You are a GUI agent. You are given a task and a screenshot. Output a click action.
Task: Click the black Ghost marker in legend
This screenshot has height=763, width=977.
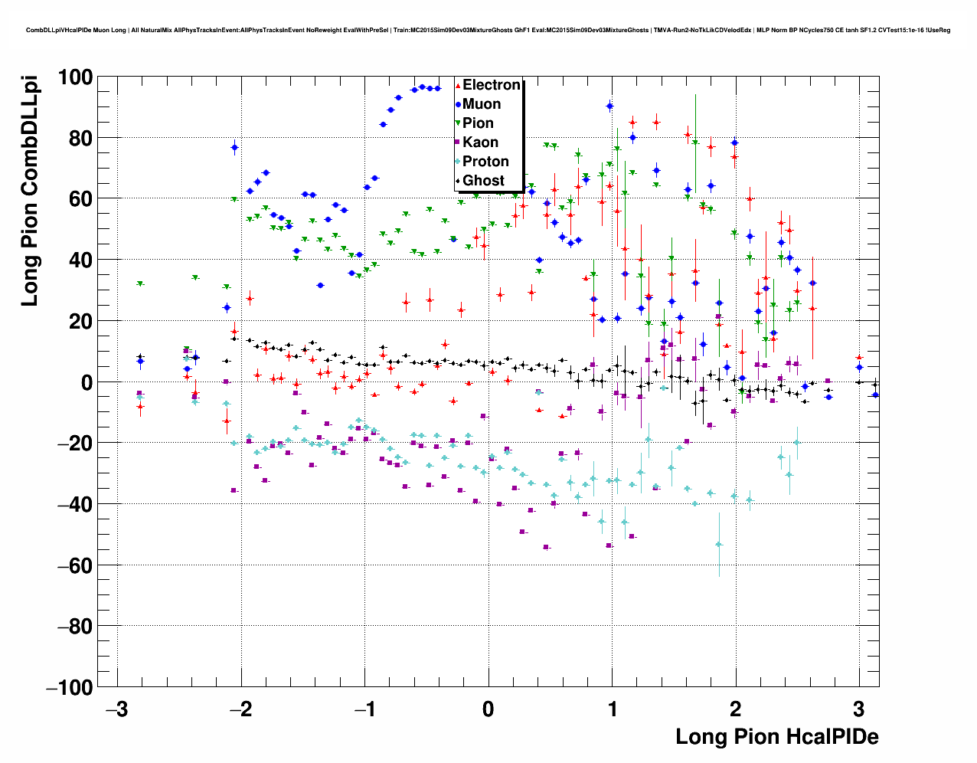458,181
